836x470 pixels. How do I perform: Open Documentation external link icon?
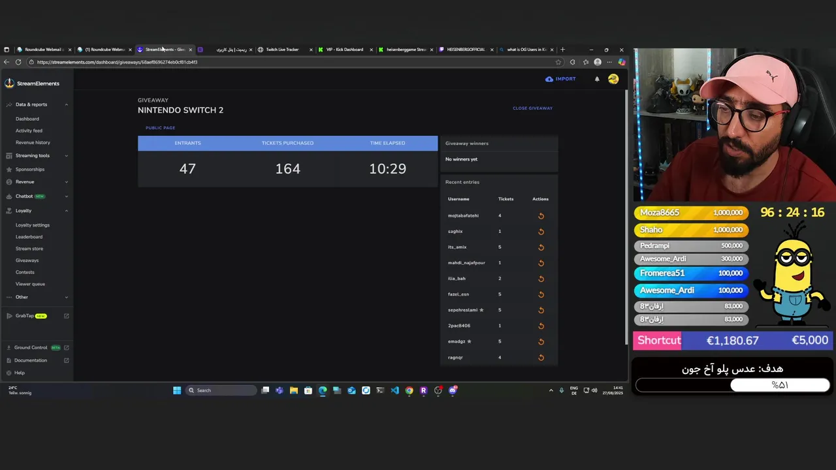coord(66,360)
